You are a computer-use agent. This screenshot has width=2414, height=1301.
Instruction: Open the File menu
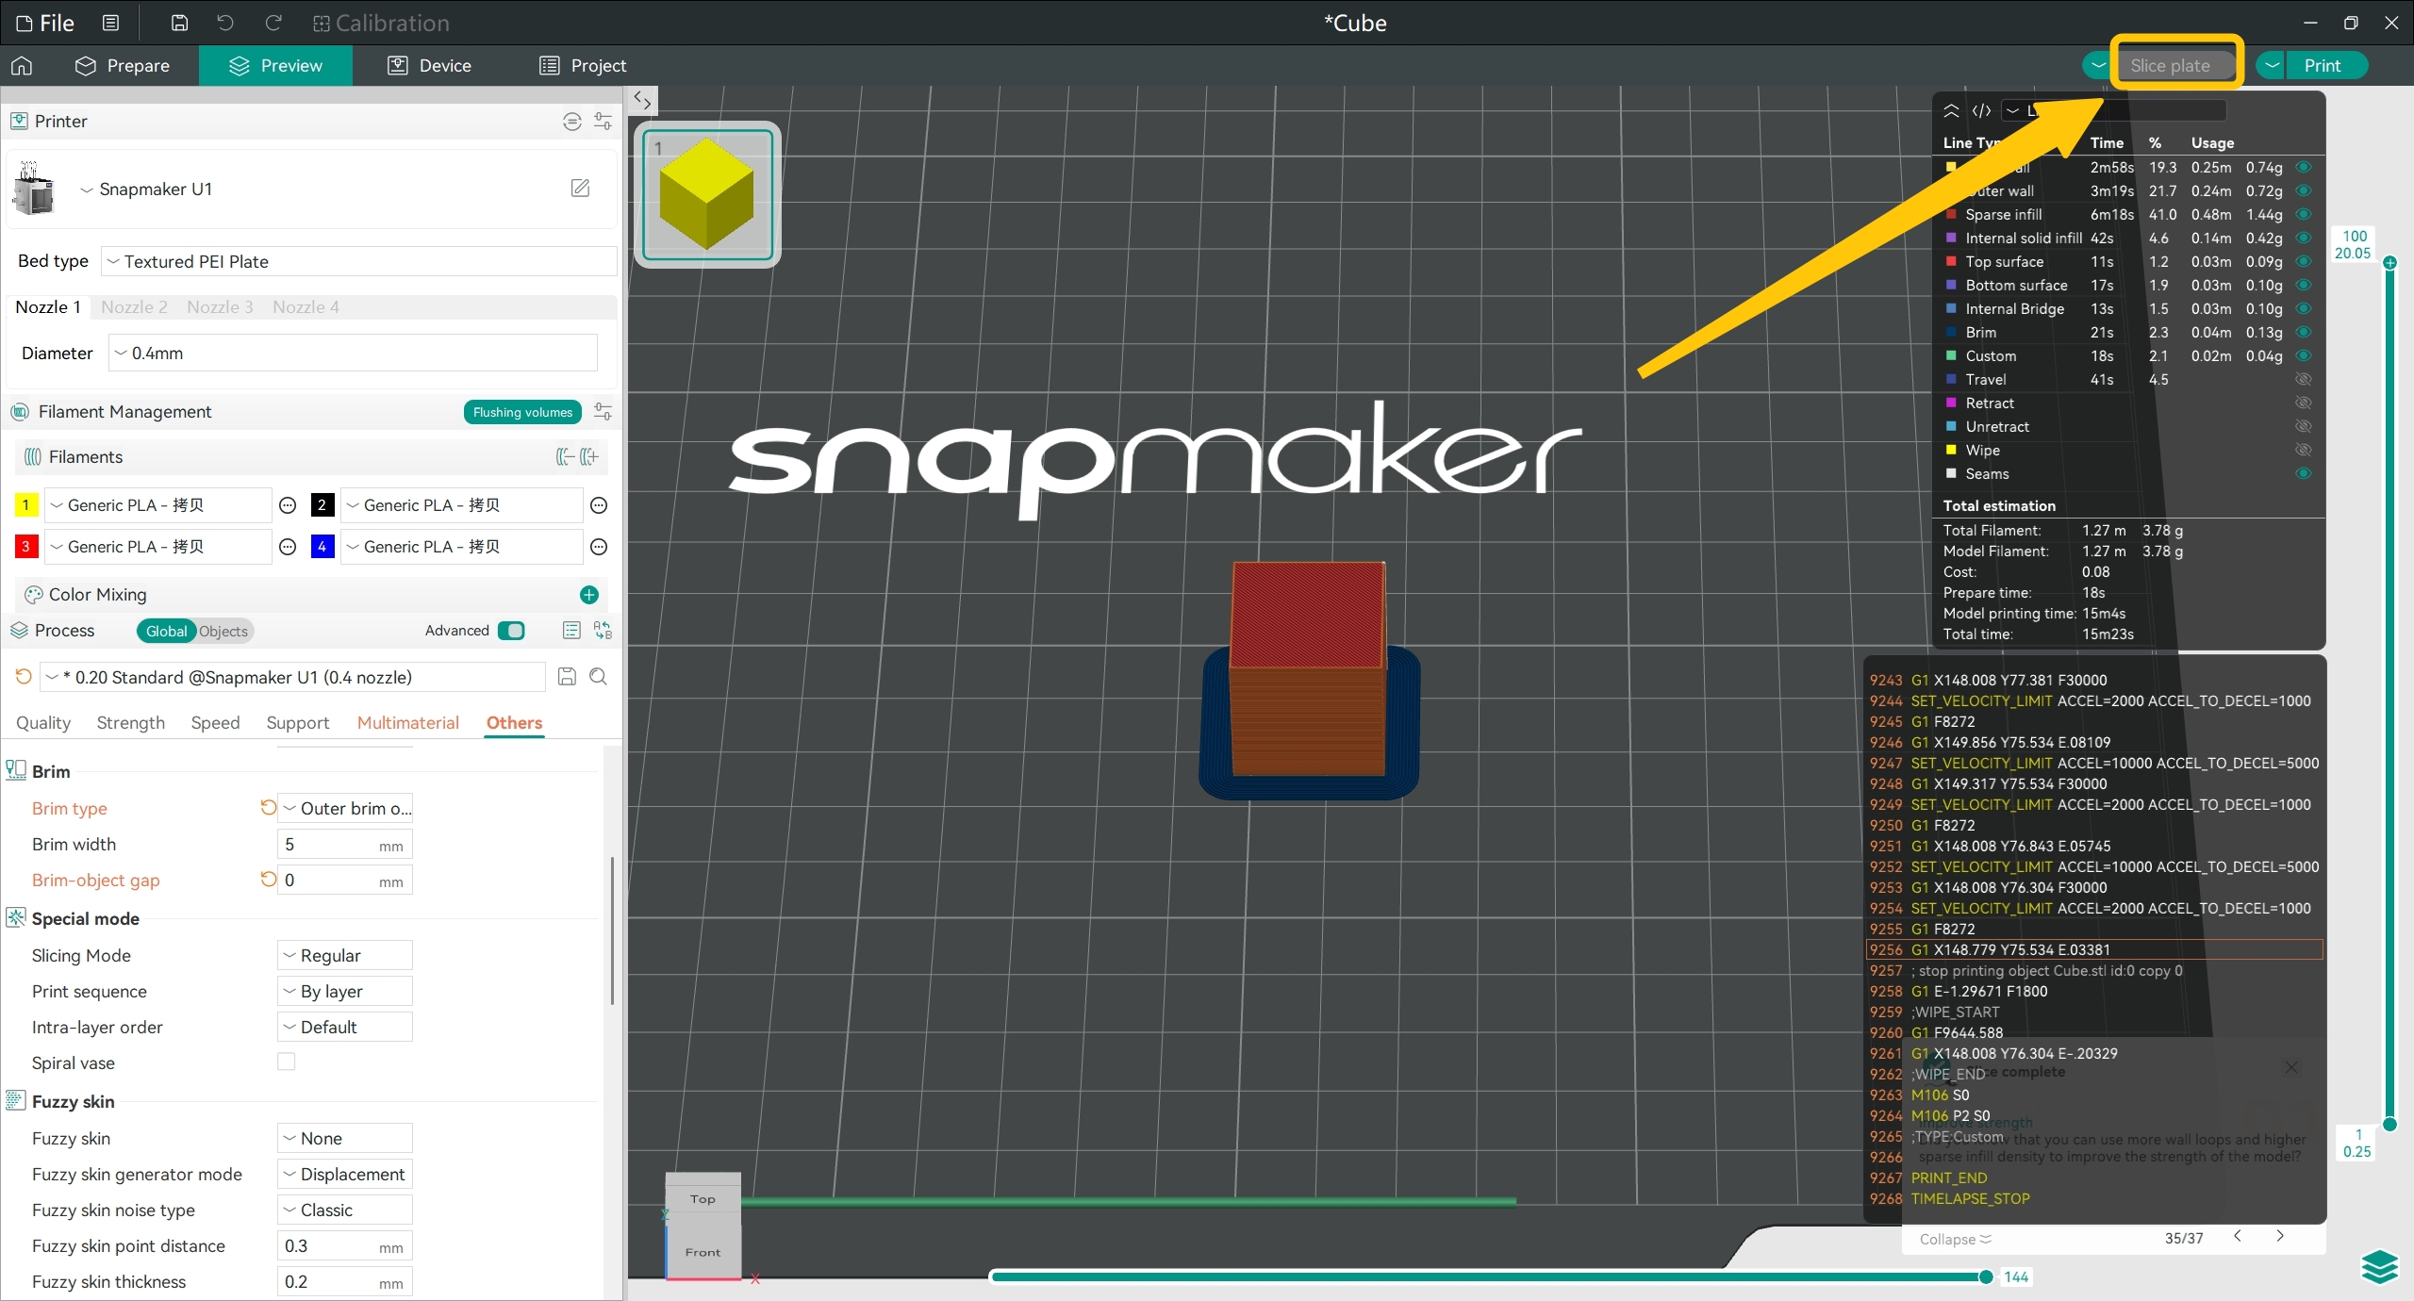coord(45,23)
